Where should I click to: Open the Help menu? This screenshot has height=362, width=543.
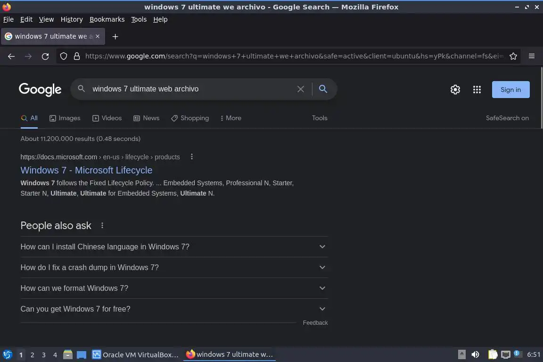[160, 19]
